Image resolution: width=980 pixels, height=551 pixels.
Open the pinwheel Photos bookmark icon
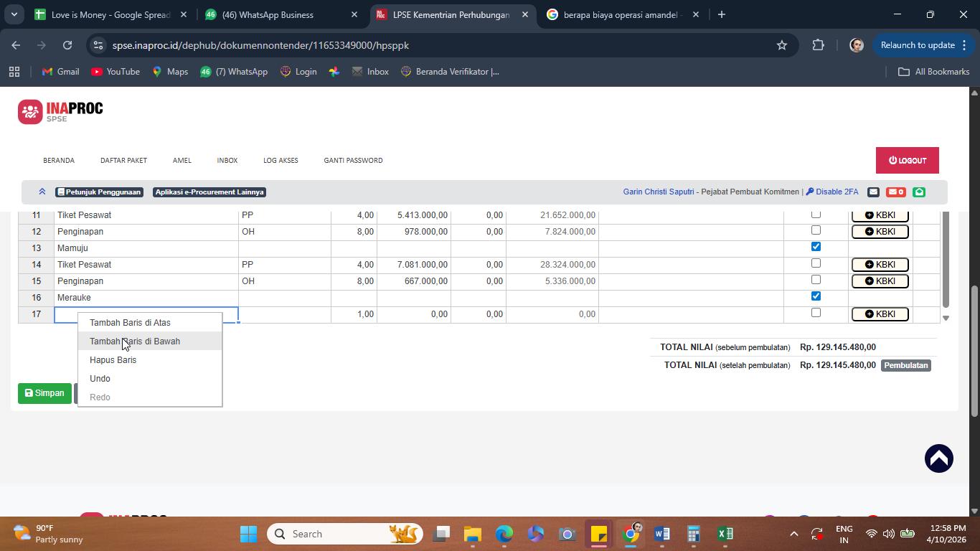tap(334, 72)
